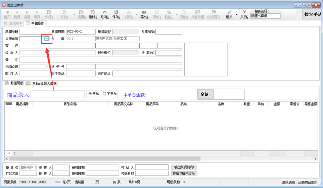Click the scroll right arrow of grid

click(x=315, y=159)
